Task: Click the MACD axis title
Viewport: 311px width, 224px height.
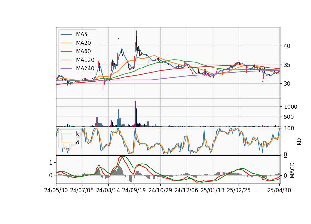Action: pos(292,170)
